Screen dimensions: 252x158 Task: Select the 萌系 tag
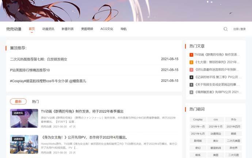pyautogui.click(x=198, y=155)
